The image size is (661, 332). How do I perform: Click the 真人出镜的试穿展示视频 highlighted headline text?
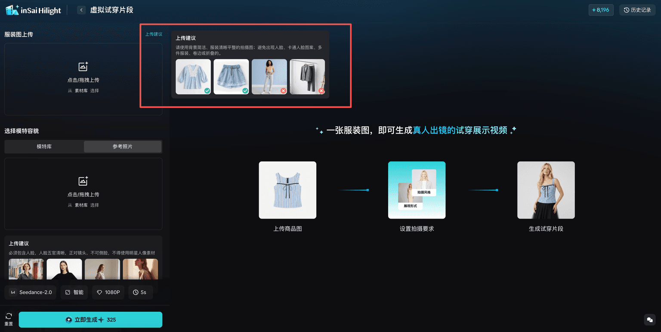pyautogui.click(x=460, y=130)
